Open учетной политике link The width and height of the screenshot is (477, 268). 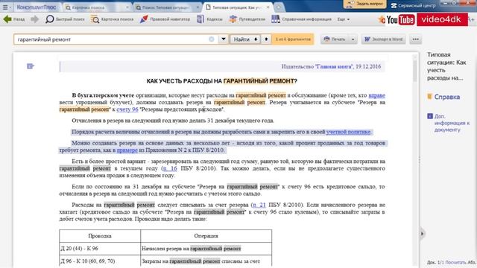click(x=348, y=132)
